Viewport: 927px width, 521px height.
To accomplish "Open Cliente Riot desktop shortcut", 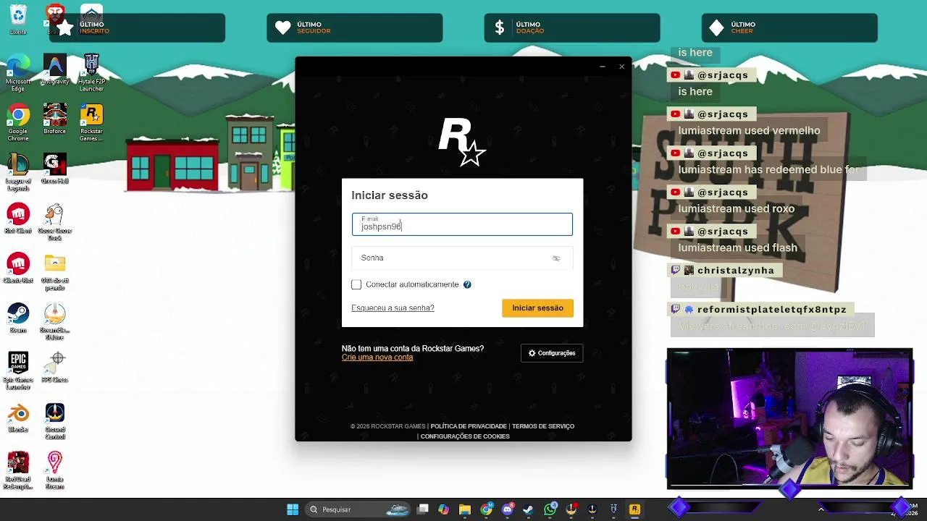I will [18, 268].
